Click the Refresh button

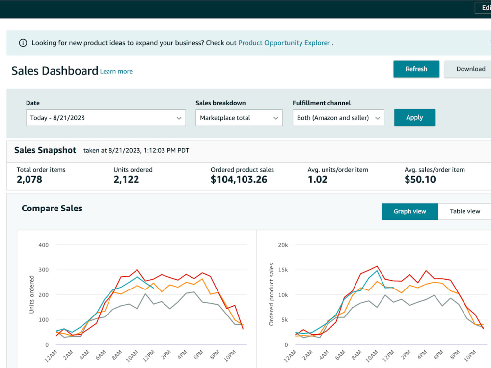click(x=416, y=69)
